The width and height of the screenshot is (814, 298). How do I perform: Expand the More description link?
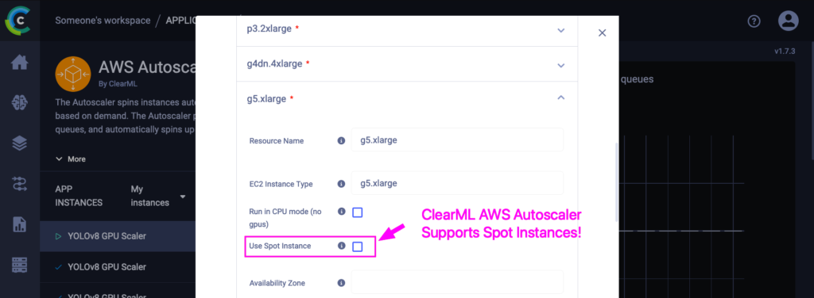coord(71,159)
